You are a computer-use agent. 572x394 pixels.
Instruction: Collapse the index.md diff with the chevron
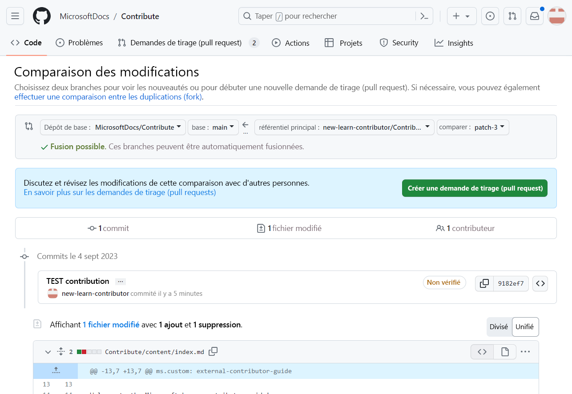(x=48, y=351)
